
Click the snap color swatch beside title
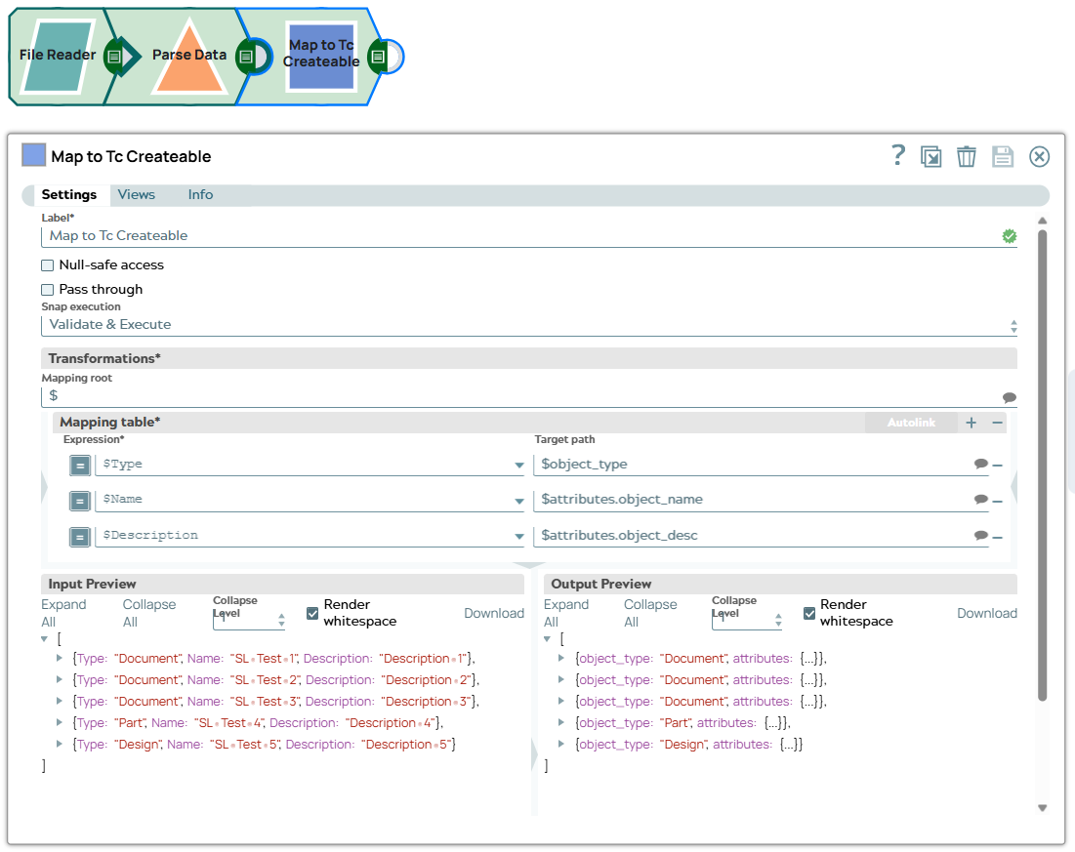(33, 155)
